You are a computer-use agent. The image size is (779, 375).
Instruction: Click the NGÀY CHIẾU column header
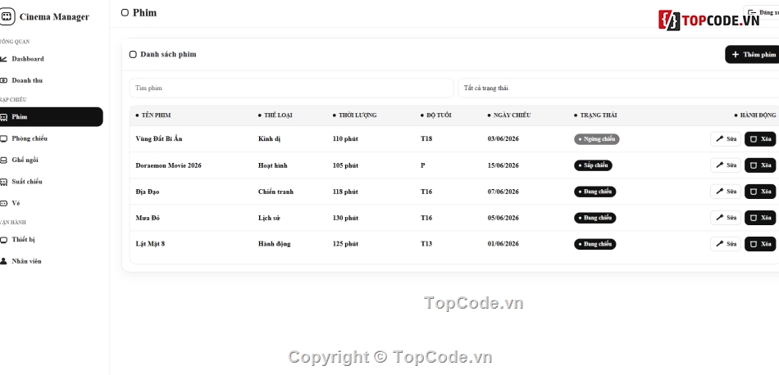point(509,115)
